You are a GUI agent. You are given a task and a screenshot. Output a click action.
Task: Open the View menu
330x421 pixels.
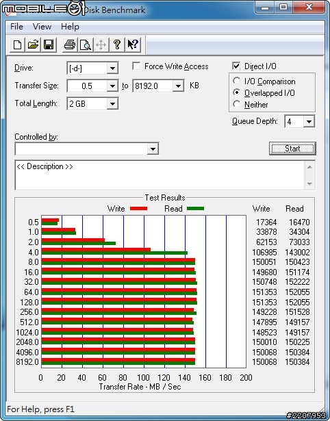[42, 27]
